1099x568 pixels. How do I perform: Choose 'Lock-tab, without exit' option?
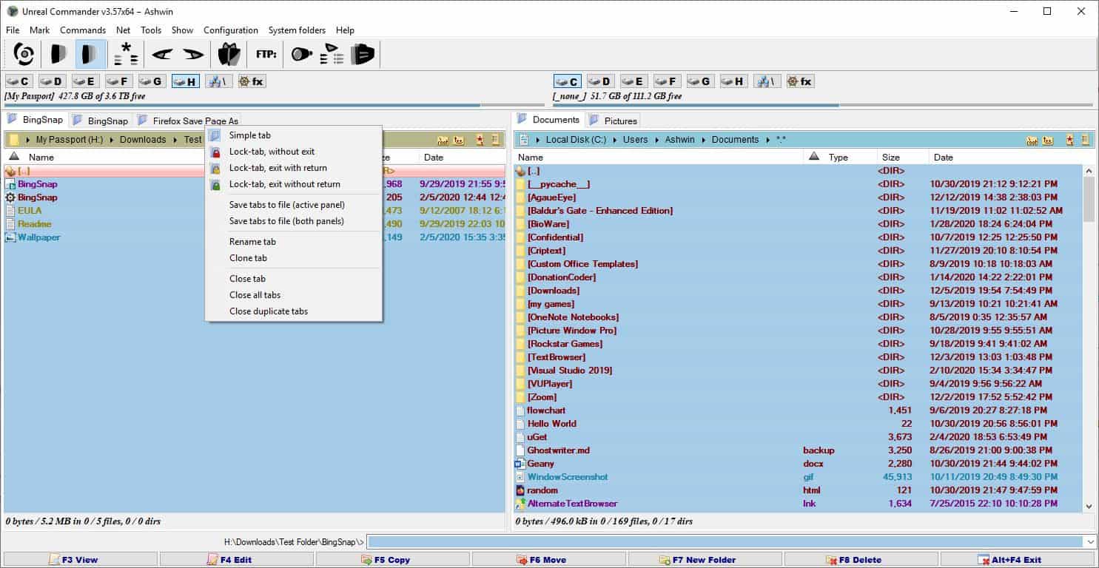pyautogui.click(x=272, y=152)
